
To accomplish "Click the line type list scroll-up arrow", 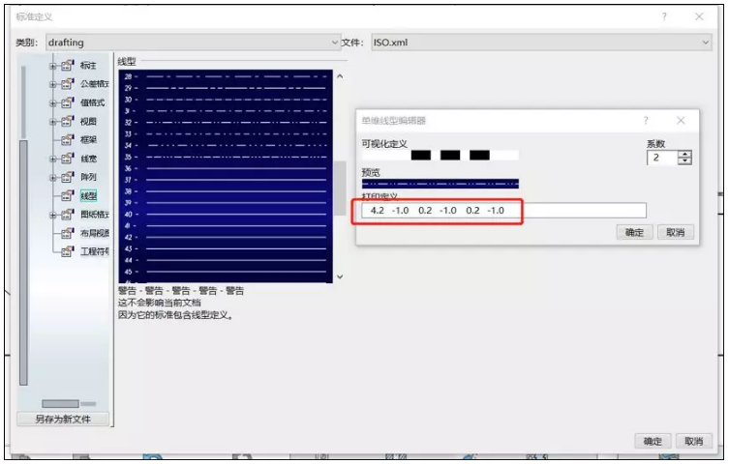I will pyautogui.click(x=340, y=76).
